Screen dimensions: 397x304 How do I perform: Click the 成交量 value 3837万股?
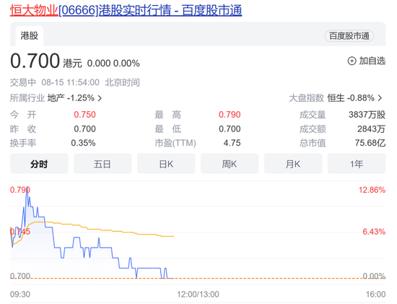[x=367, y=115]
